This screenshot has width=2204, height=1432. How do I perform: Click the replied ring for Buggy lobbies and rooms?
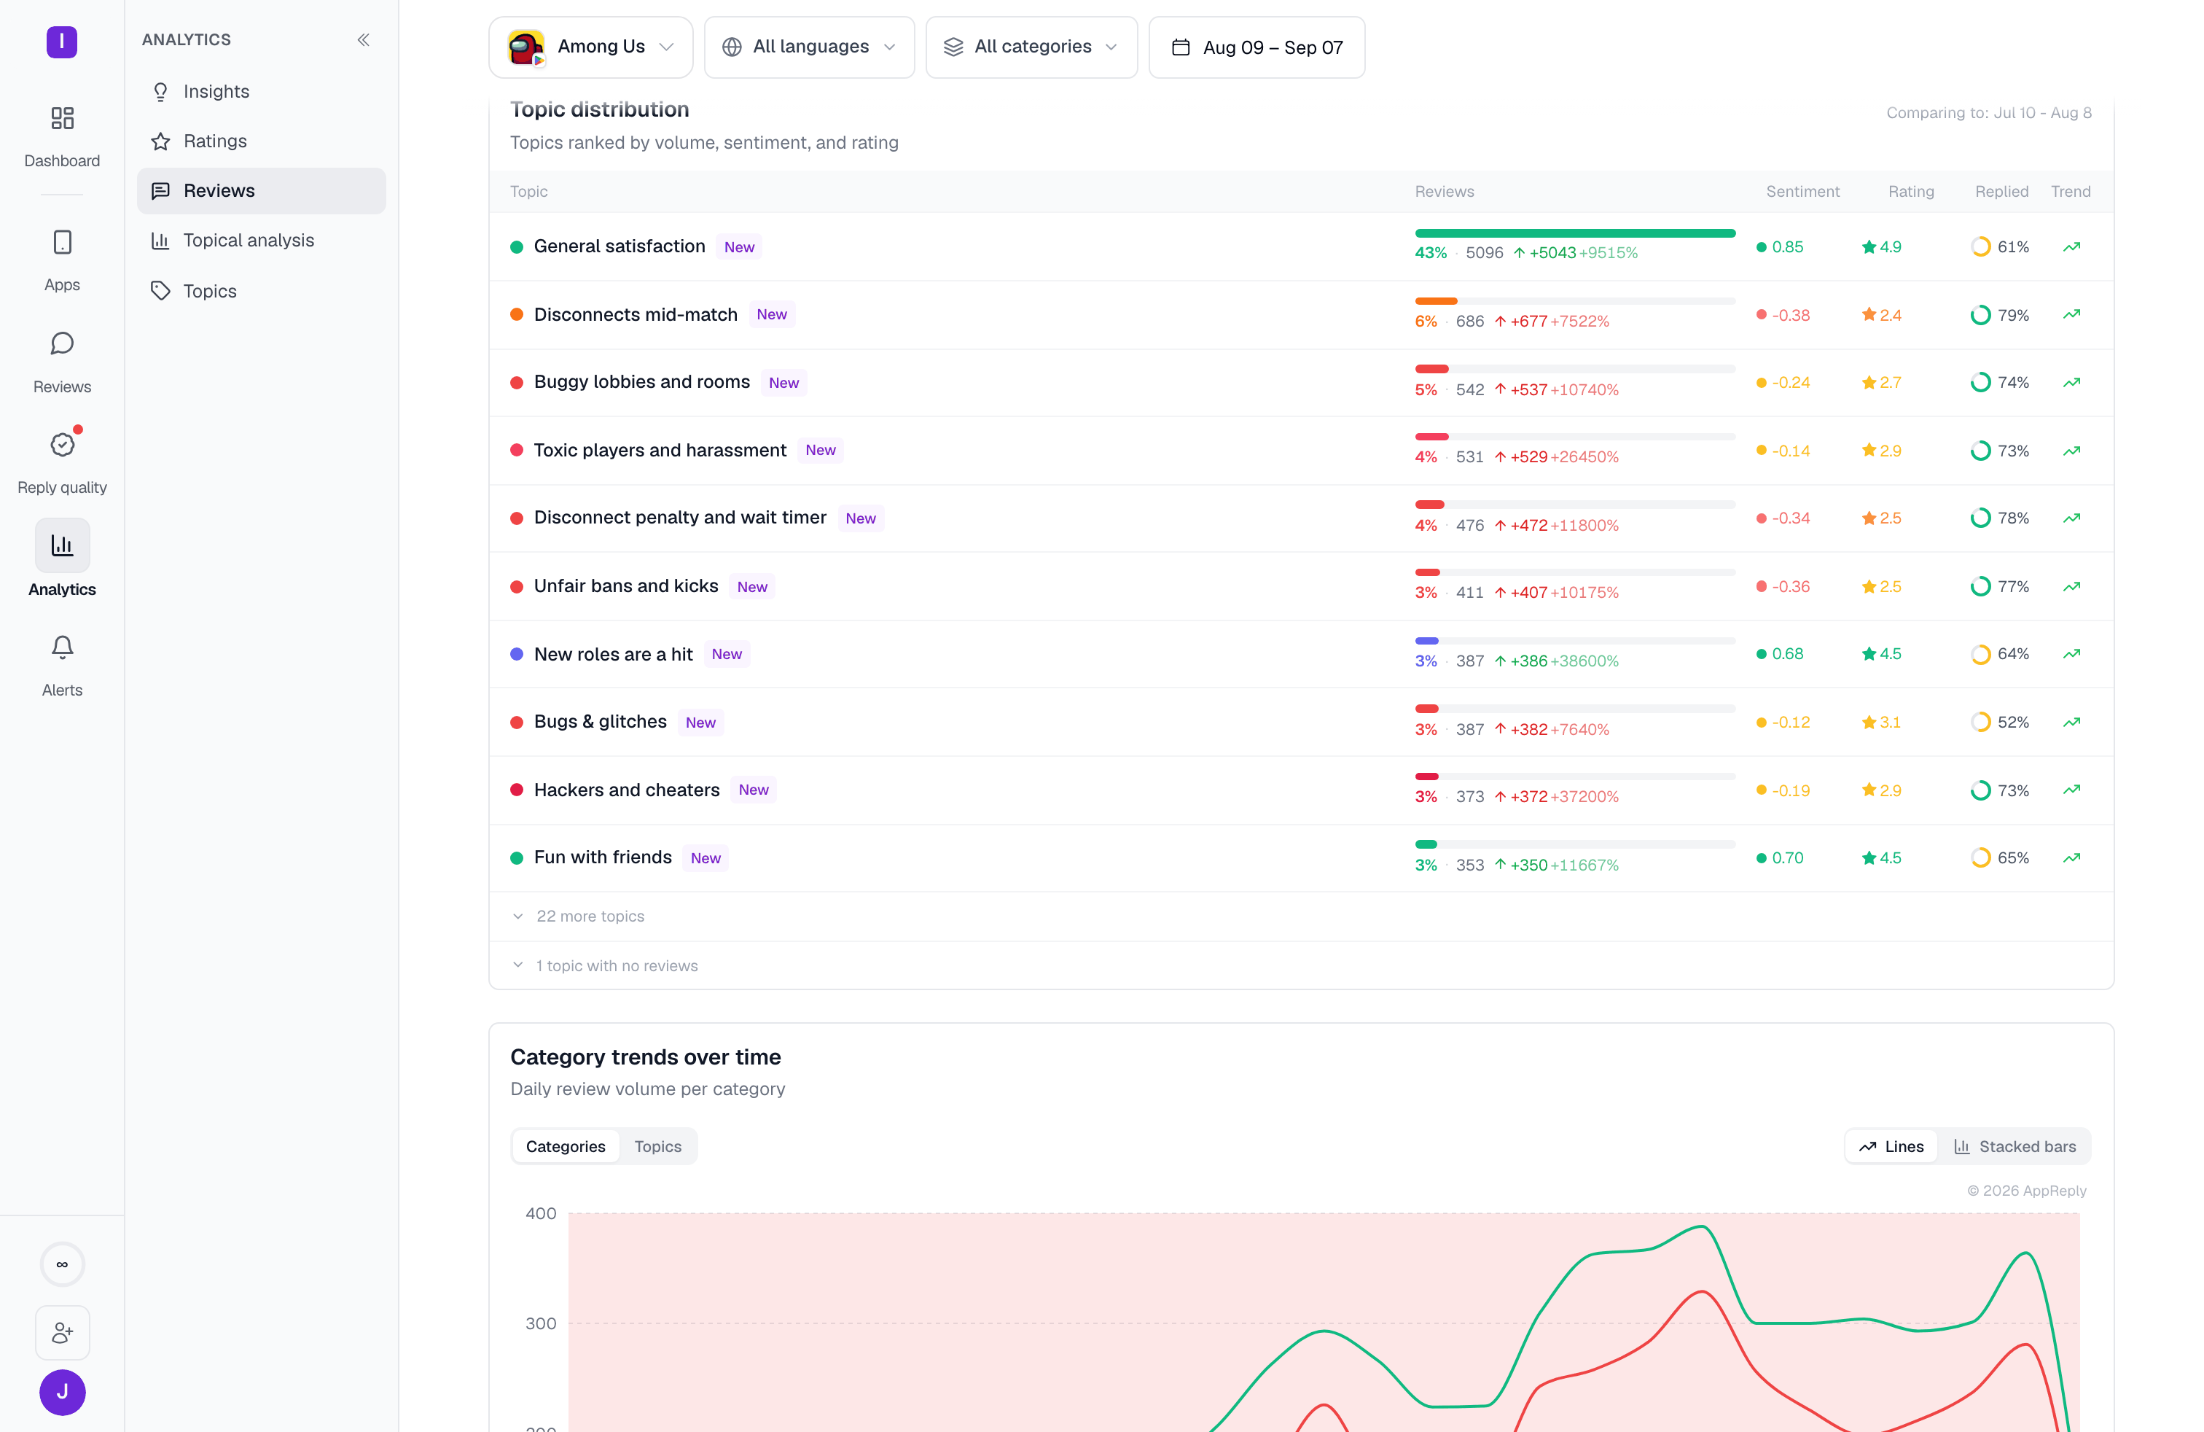[1980, 383]
